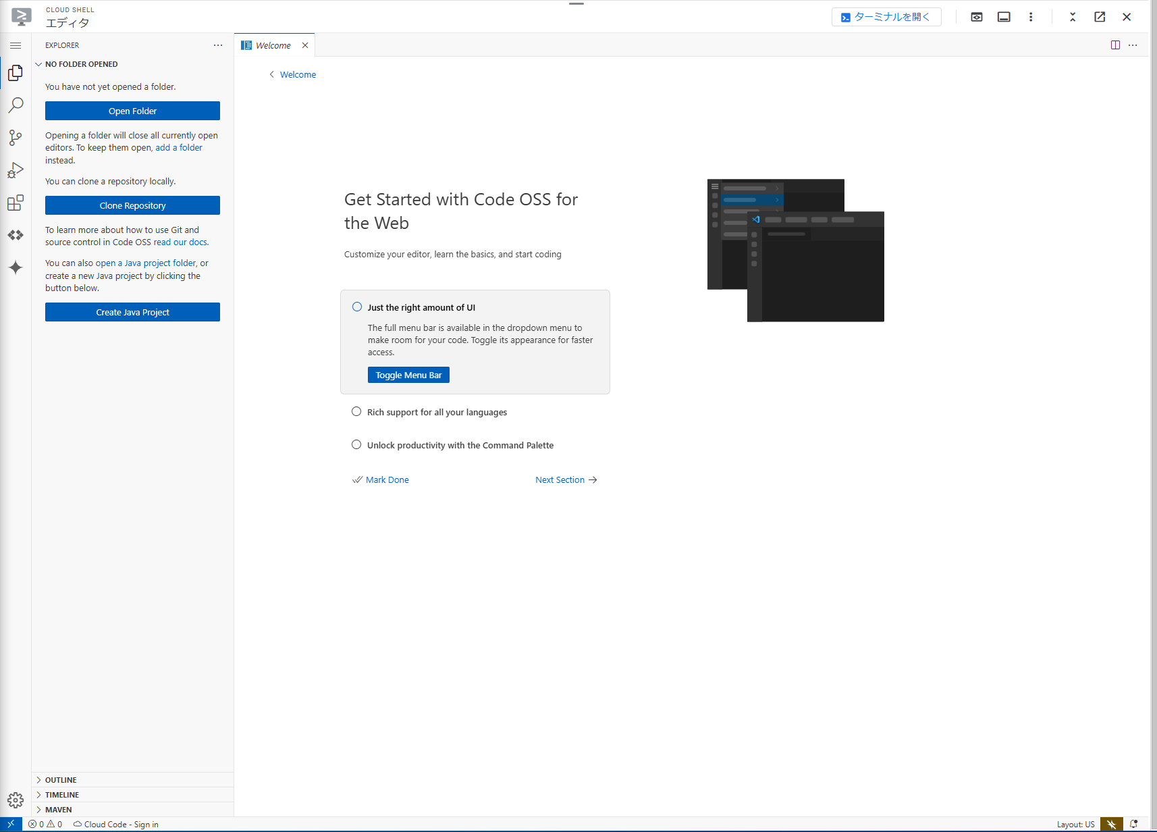The image size is (1157, 832).
Task: Click the web preview icon
Action: (x=977, y=17)
